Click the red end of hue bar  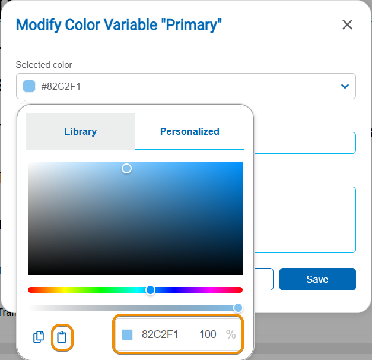point(31,290)
